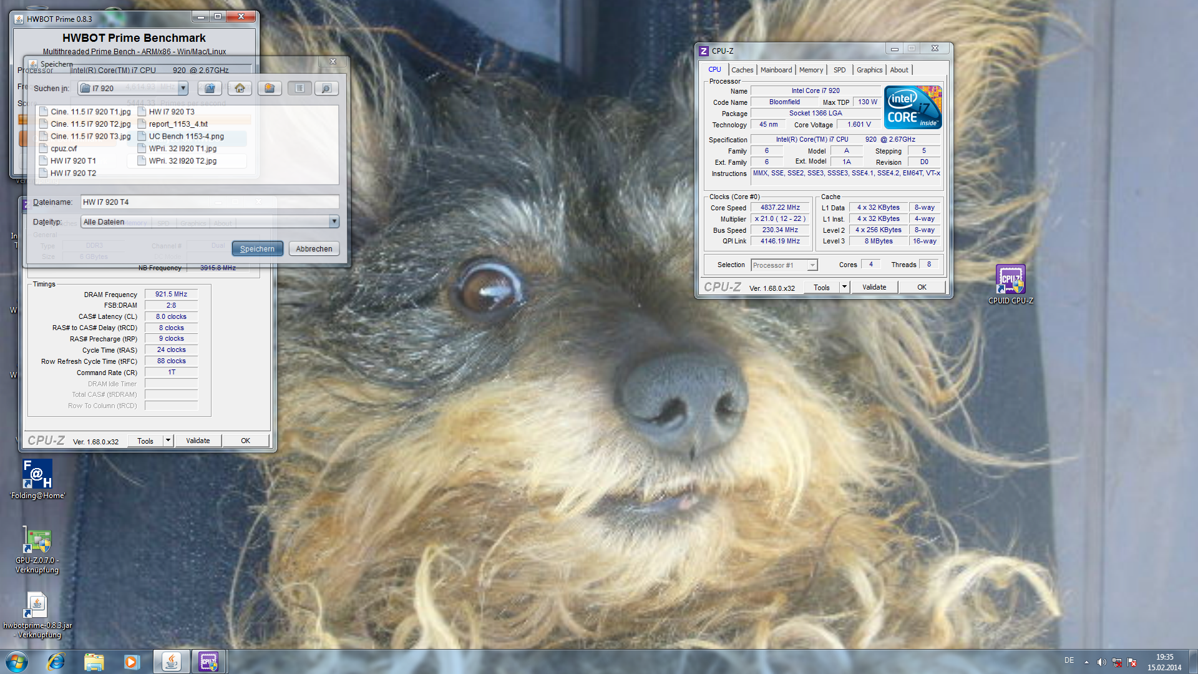Click the CPU-Z title bar icon
Screen dimensions: 1198x674
tap(704, 51)
